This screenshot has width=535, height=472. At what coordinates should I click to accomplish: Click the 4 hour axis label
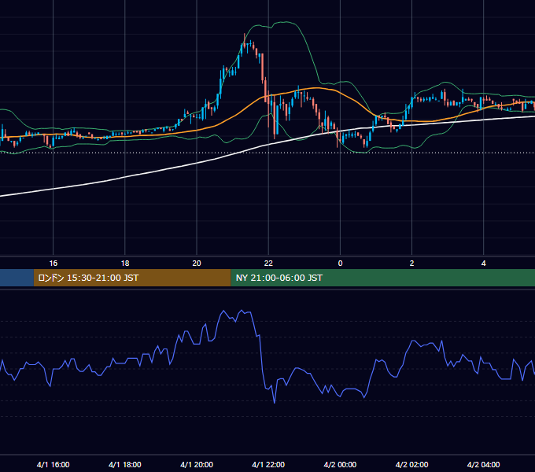[484, 264]
